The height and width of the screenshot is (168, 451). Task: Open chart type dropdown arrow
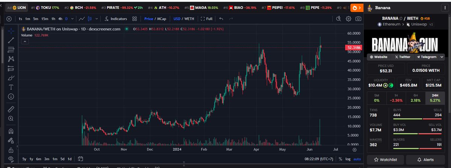coord(97,19)
